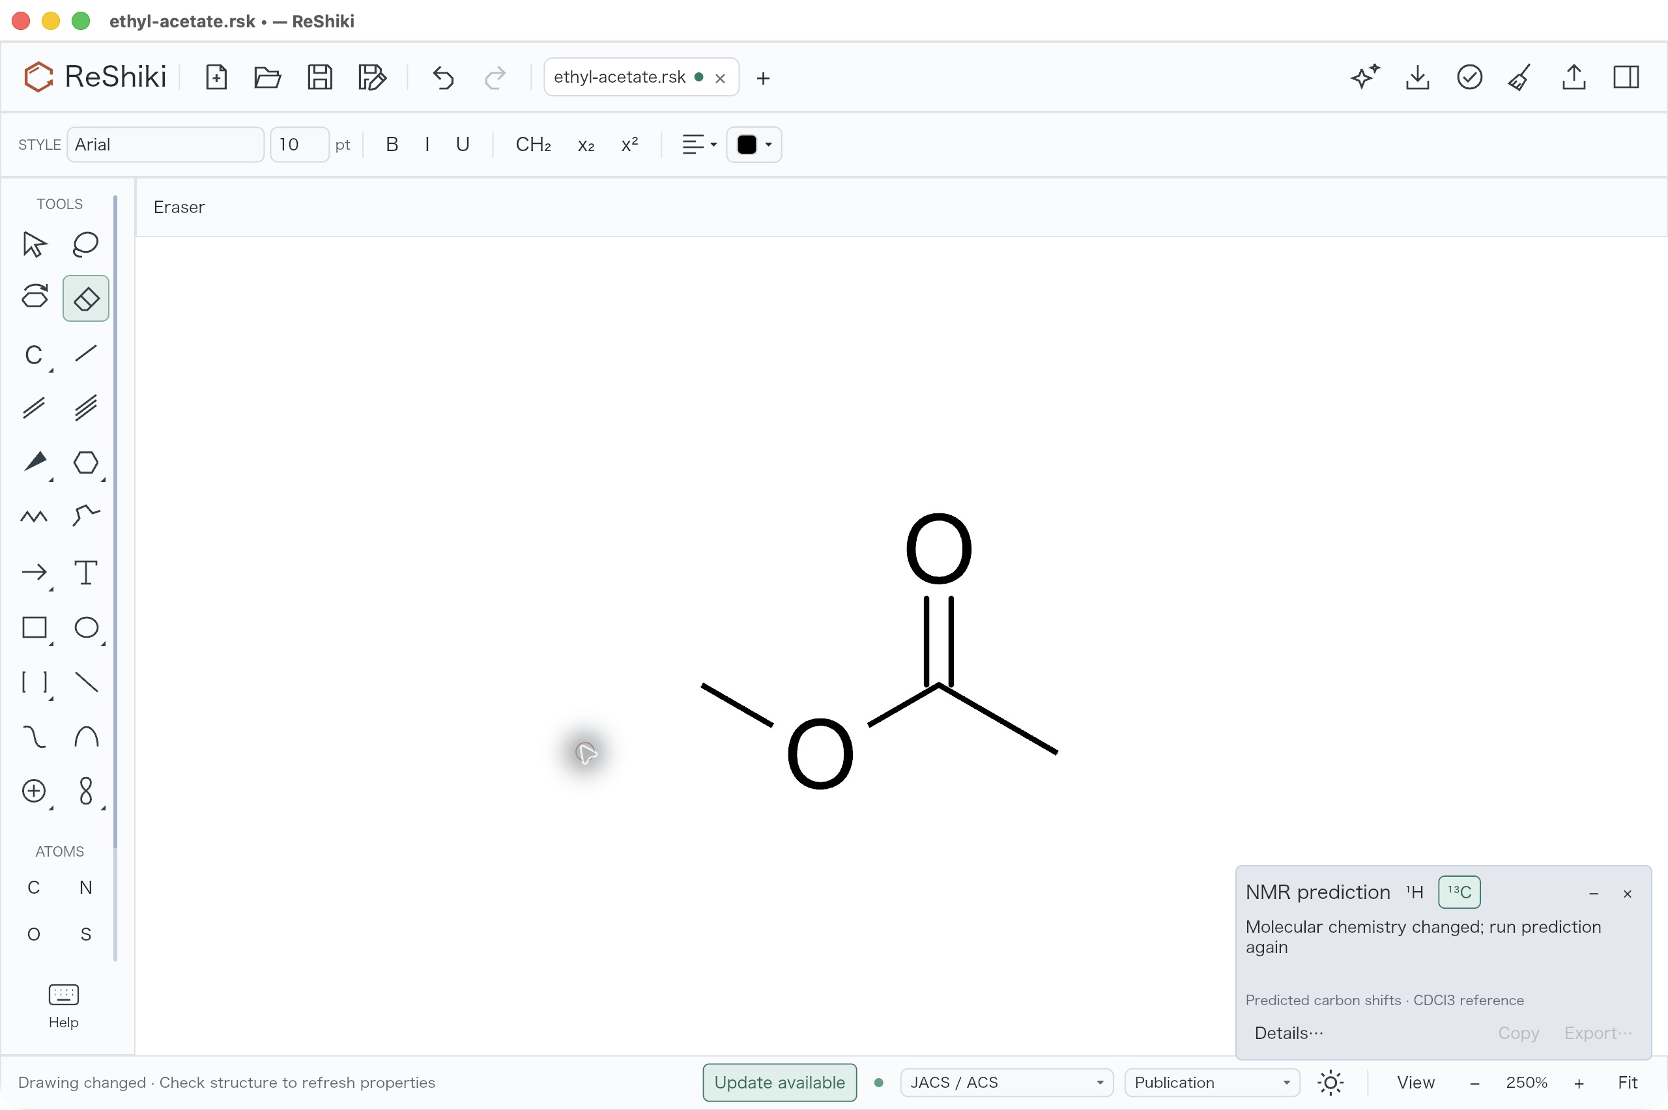
Task: Open the text alignment dropdown
Action: point(698,145)
